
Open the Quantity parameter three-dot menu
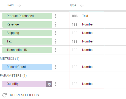tap(56, 84)
